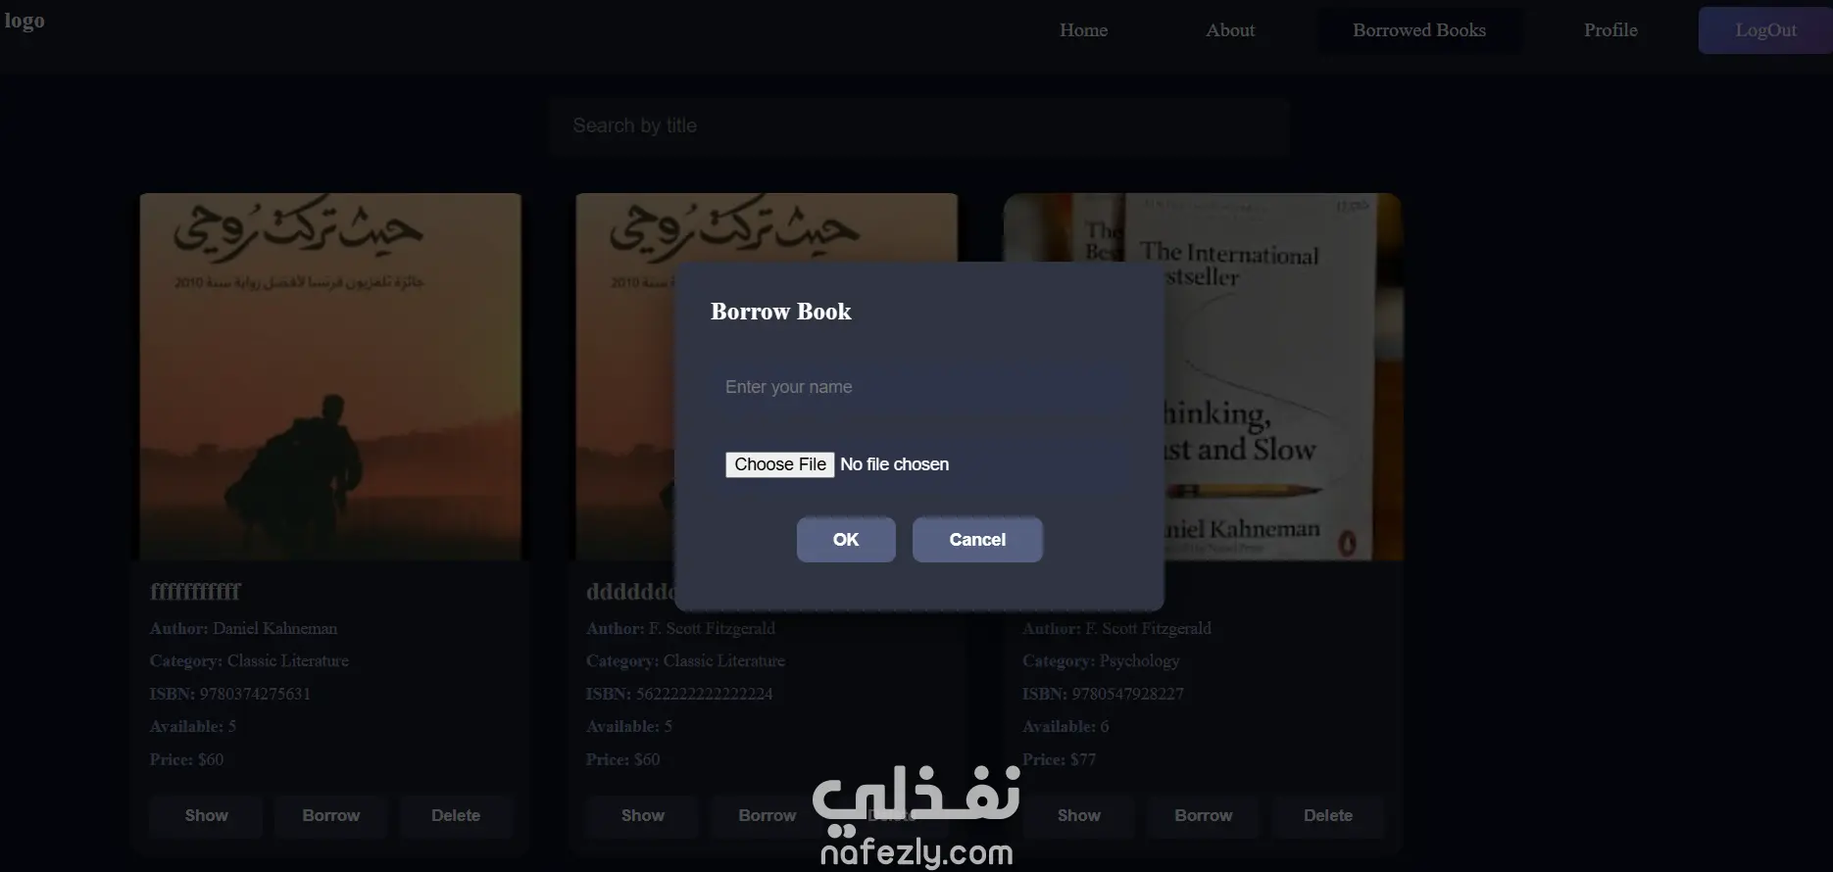Click the Enter your name field
Screen dimensions: 1833x872
point(918,387)
